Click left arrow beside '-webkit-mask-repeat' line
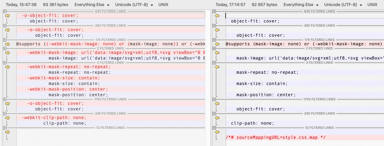Screen dimensions: 384x146 (8, 67)
